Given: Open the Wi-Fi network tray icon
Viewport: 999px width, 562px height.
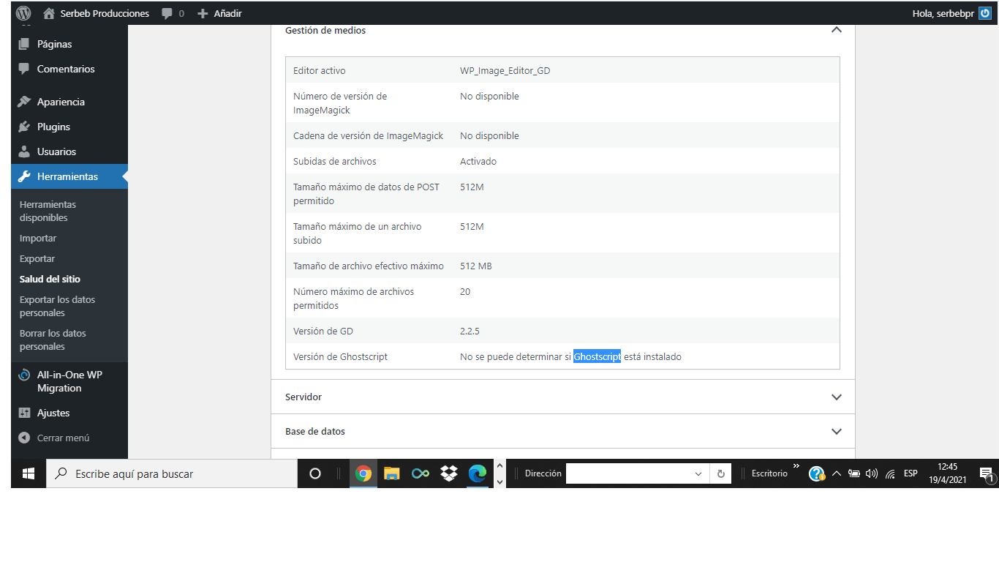Looking at the screenshot, I should [890, 473].
